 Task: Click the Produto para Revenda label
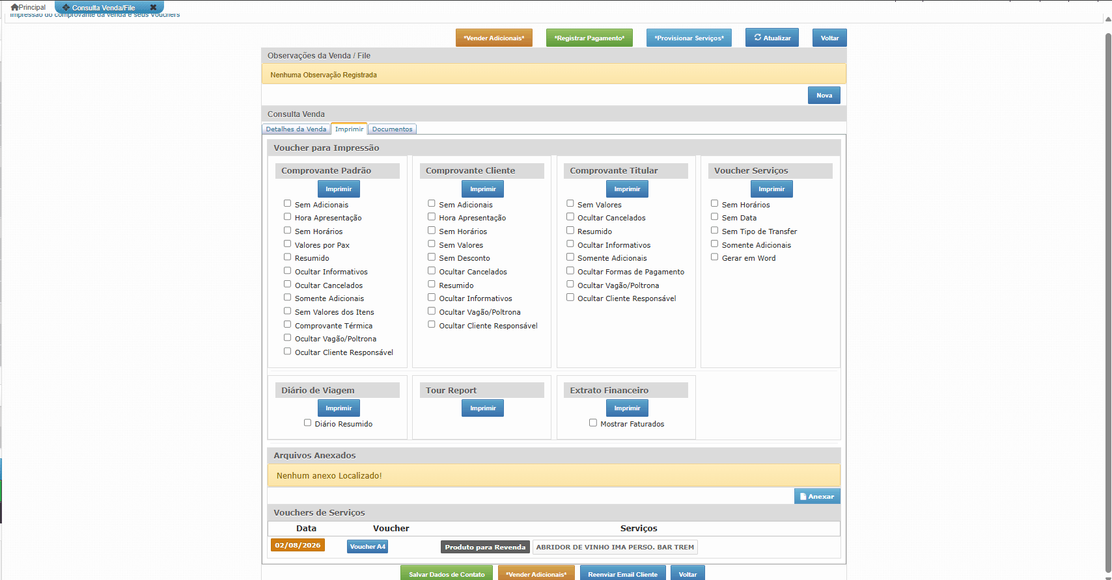click(x=485, y=547)
